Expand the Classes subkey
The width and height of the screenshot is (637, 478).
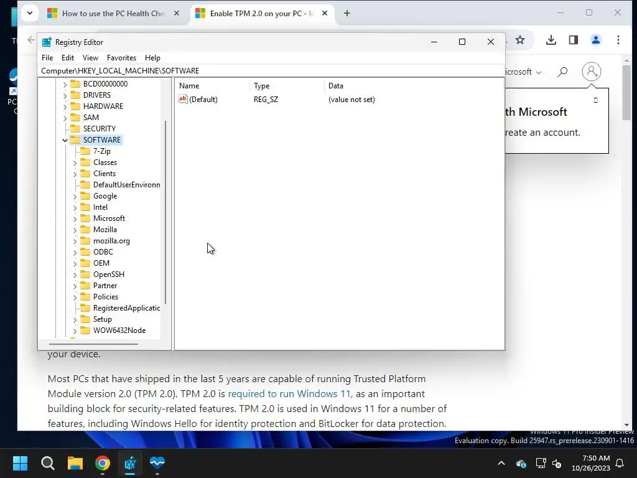(x=75, y=162)
